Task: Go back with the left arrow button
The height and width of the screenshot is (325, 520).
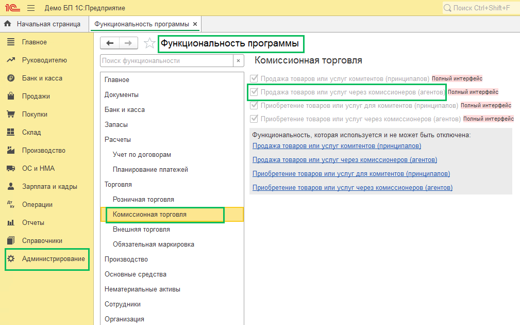Action: pos(110,43)
